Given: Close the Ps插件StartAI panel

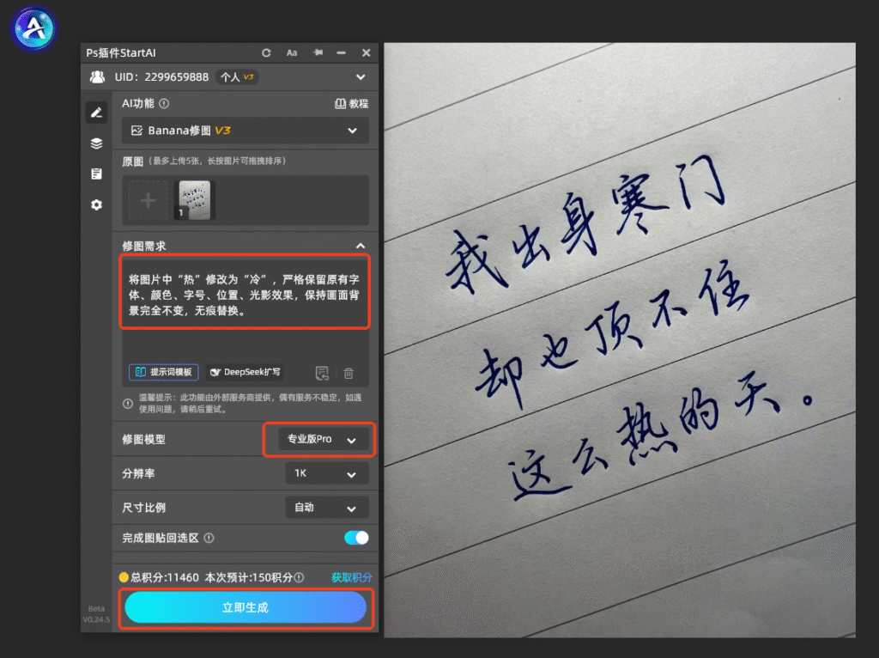Looking at the screenshot, I should click(366, 52).
